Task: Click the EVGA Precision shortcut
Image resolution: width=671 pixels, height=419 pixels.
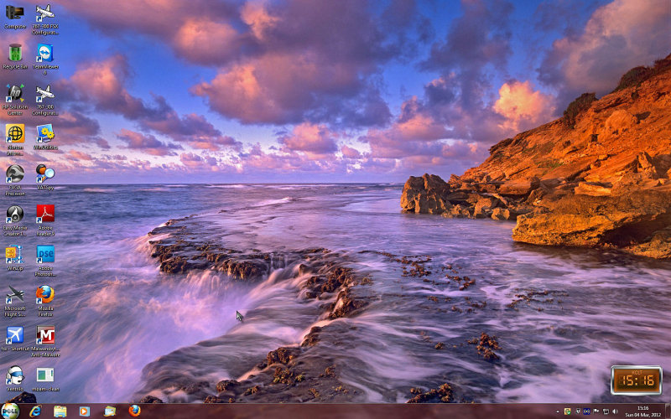Action: pos(15,179)
